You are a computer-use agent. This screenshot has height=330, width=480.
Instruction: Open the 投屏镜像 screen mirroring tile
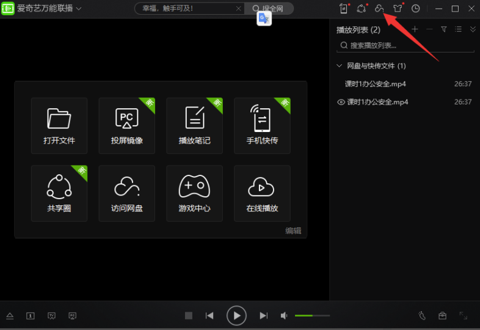[127, 126]
